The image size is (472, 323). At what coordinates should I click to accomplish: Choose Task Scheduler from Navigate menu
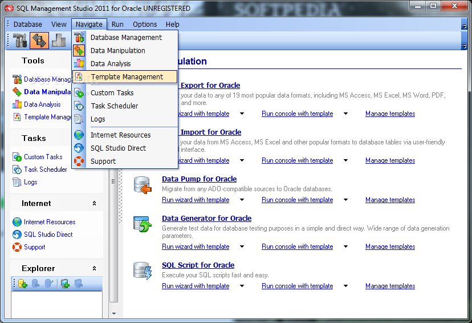click(x=125, y=106)
